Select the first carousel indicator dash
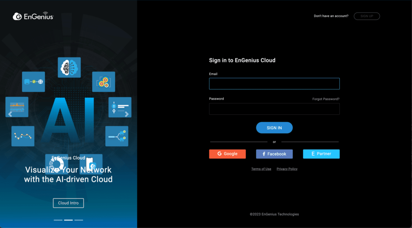 click(58, 220)
